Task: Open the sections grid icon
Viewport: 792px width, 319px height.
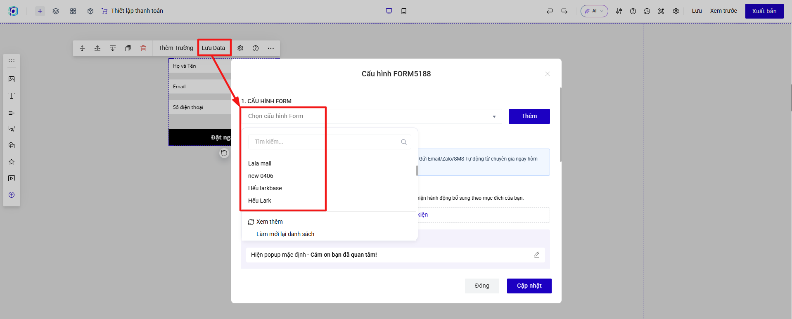Action: coord(73,11)
